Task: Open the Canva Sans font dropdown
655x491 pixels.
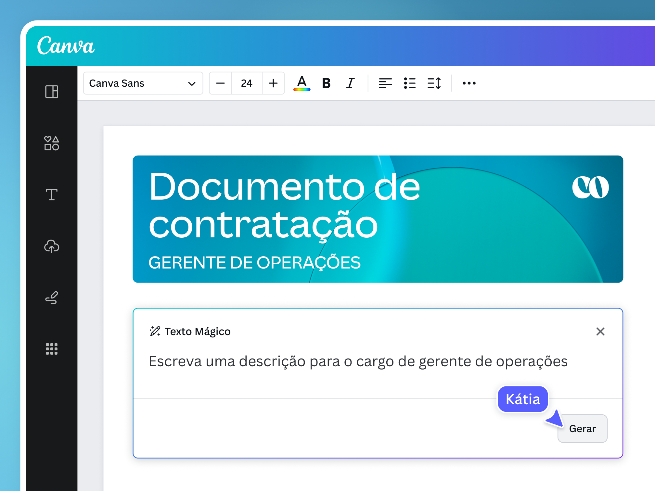Action: (x=143, y=83)
